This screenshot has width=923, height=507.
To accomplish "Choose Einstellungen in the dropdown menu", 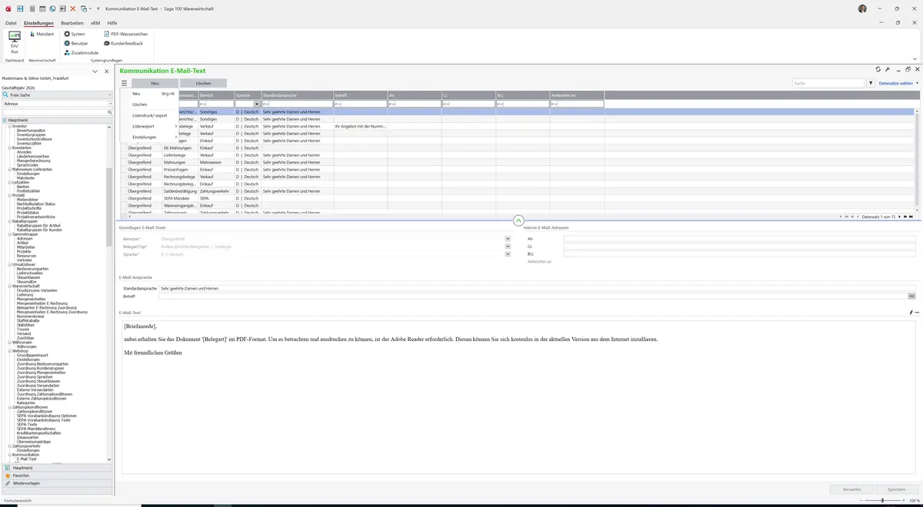I will 151,137.
